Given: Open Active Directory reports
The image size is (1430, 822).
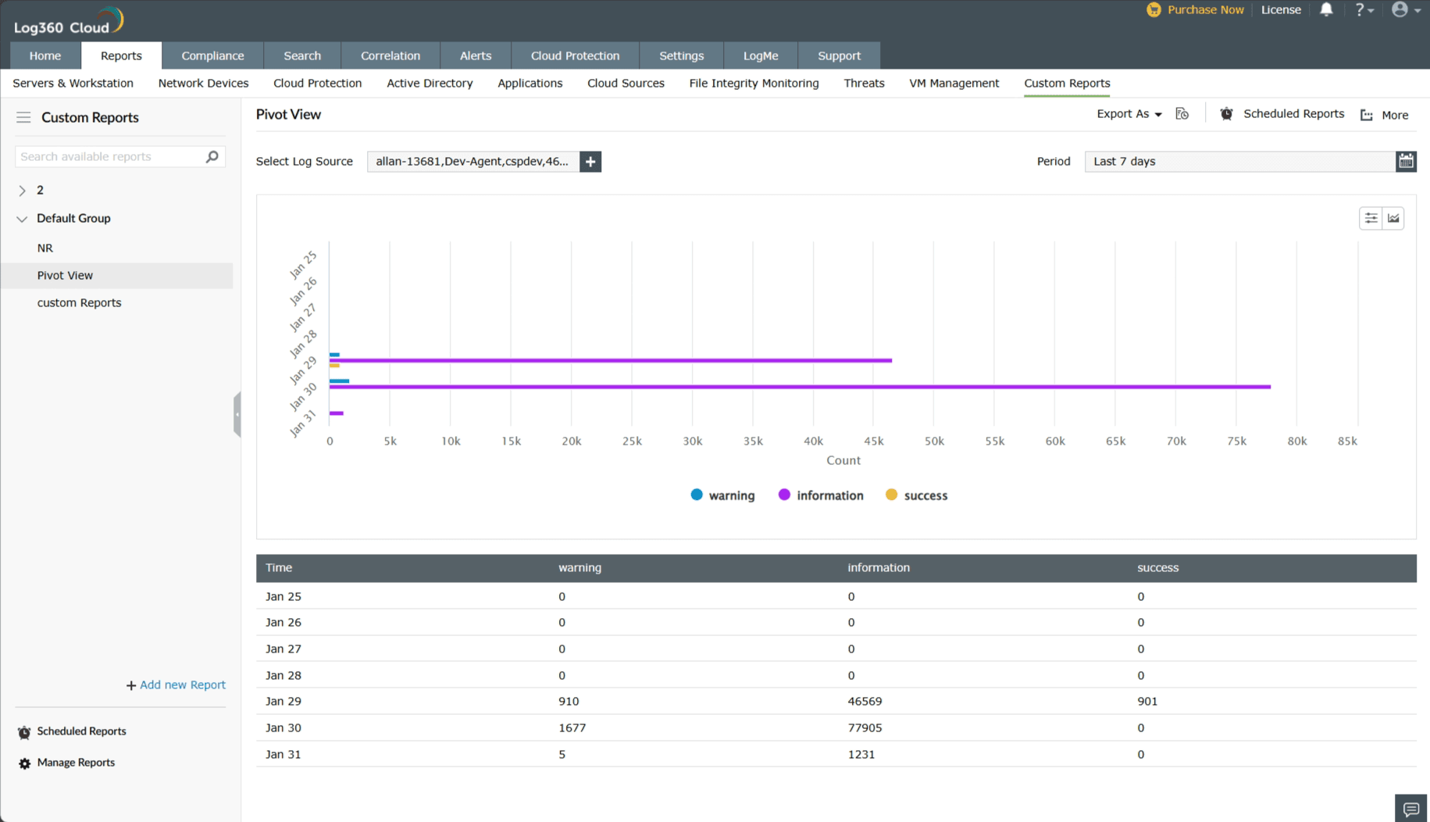Looking at the screenshot, I should [x=430, y=83].
